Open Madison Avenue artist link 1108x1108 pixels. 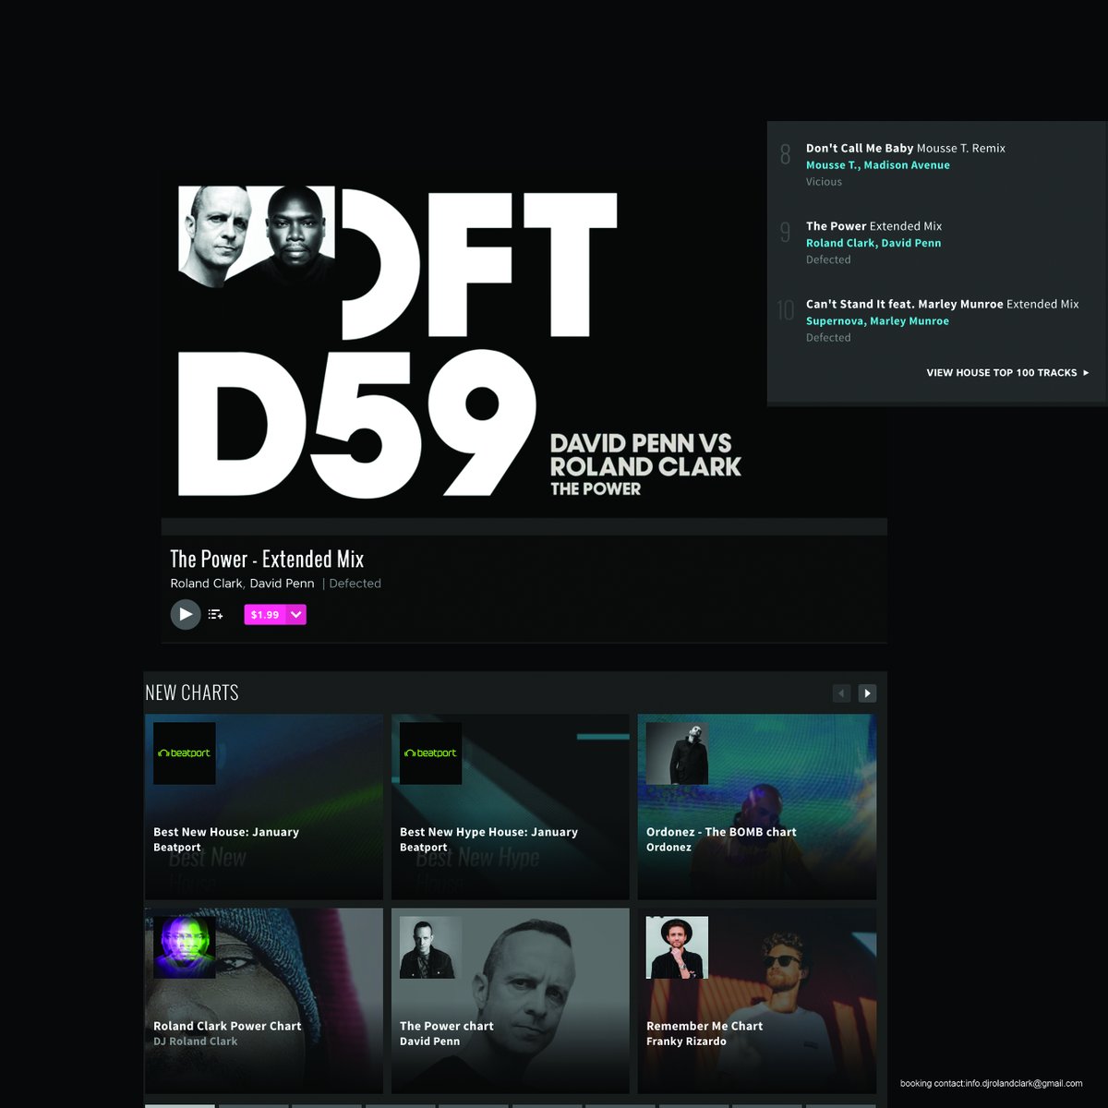[x=907, y=165]
